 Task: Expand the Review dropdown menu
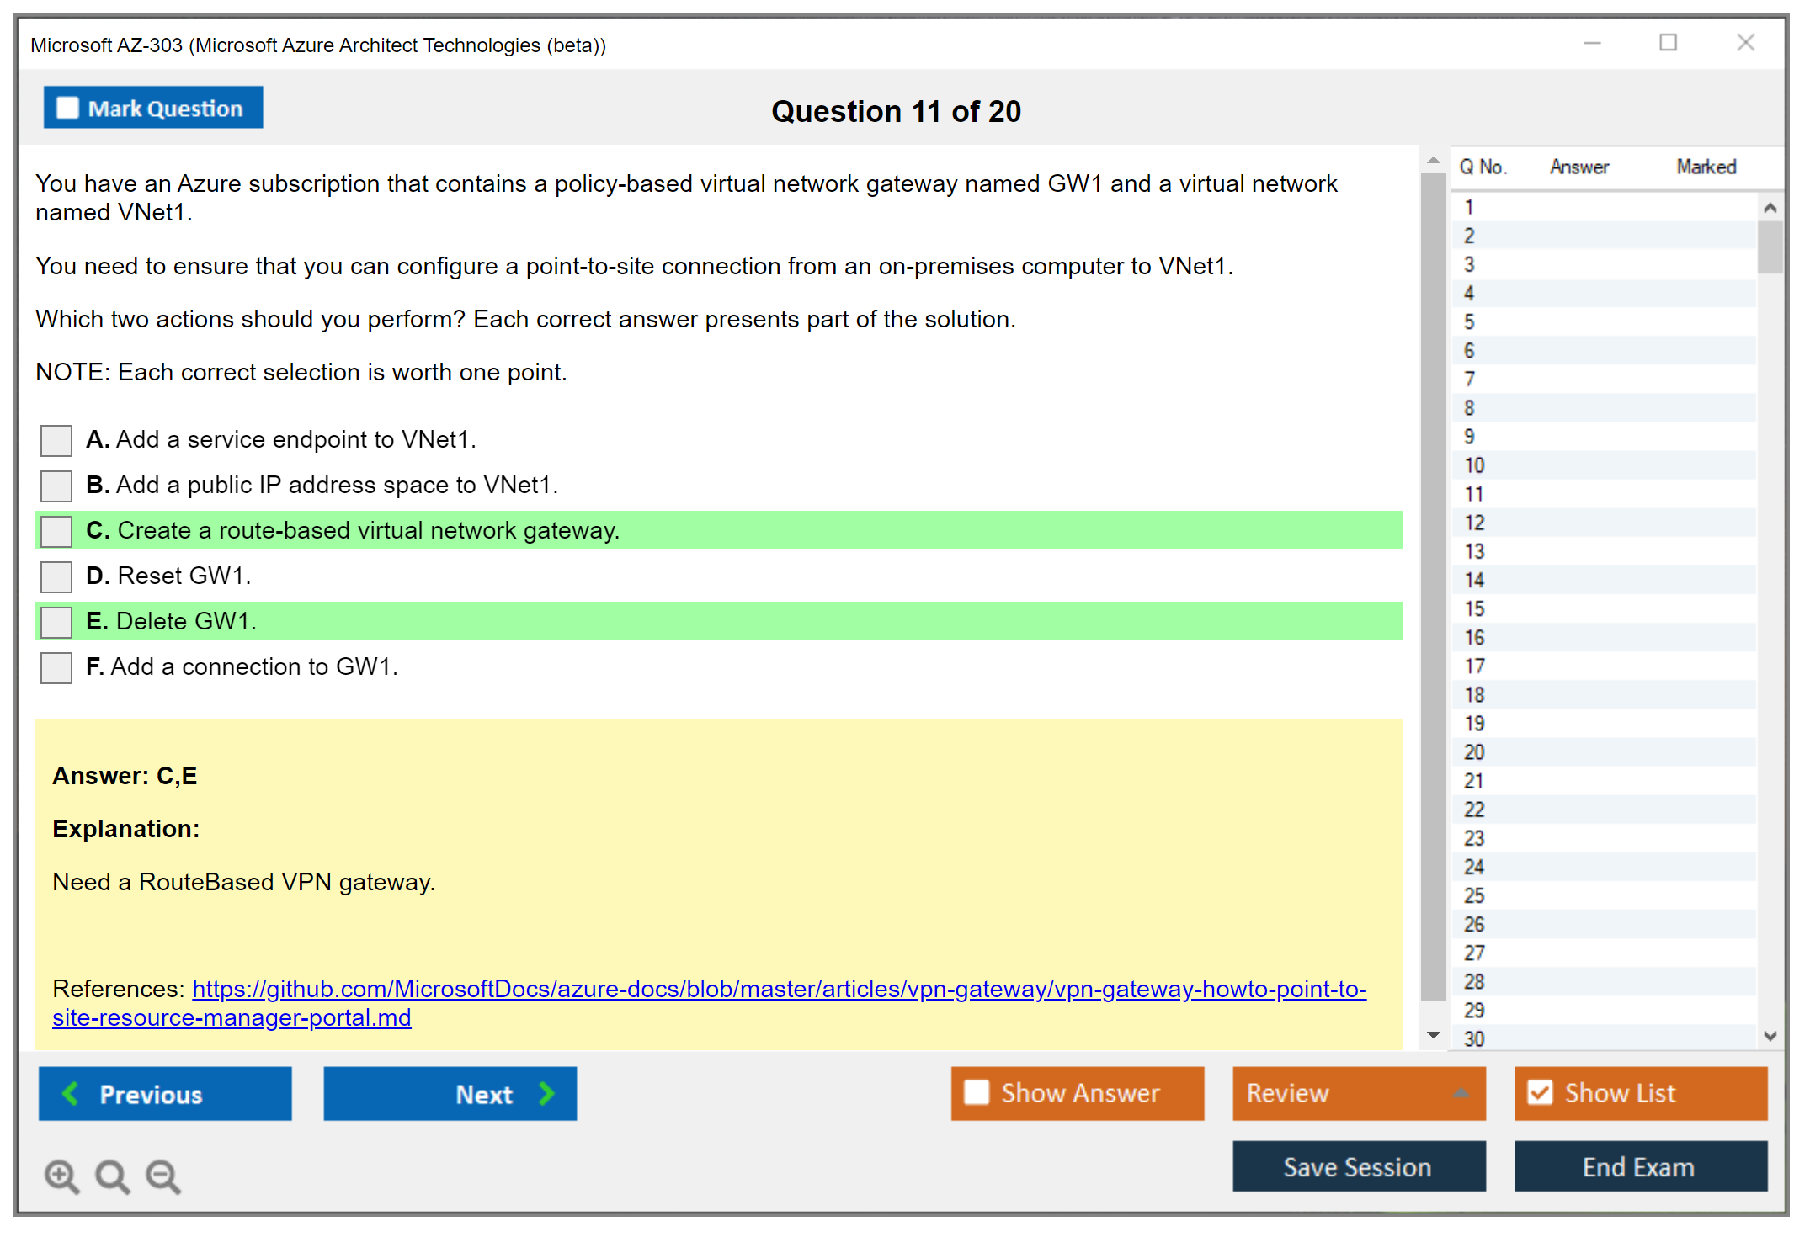[1461, 1092]
